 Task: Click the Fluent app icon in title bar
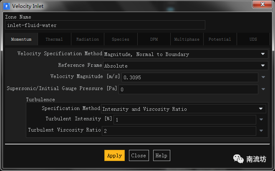click(7, 6)
